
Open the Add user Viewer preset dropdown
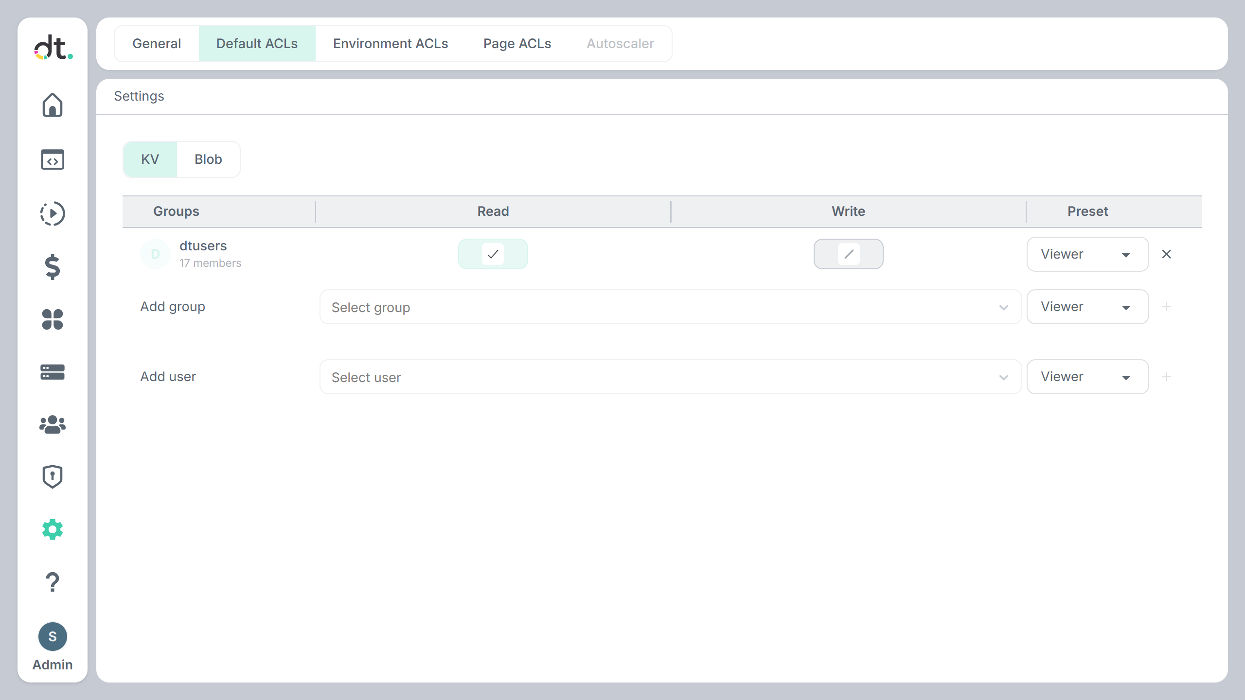point(1087,377)
